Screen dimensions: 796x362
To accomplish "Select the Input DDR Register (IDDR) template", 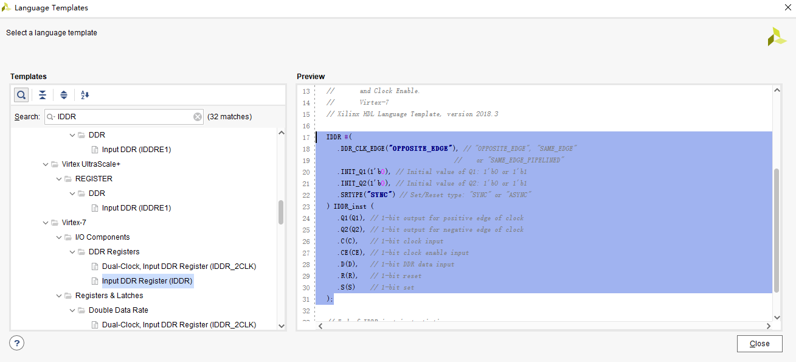I will (x=147, y=281).
